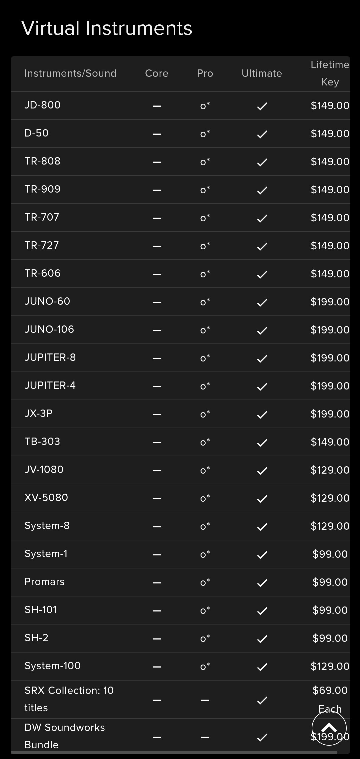Click the Core dash icon for TR-808
This screenshot has height=759, width=360.
(x=157, y=162)
